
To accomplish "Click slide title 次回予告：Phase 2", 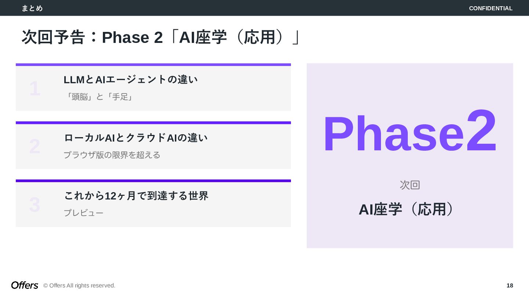I will (92, 37).
